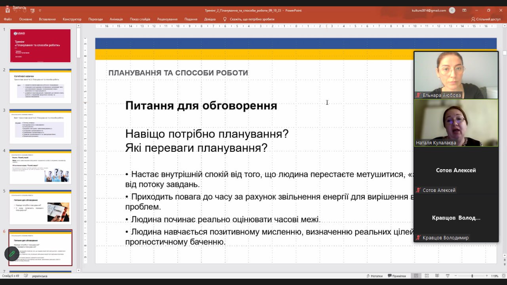Image resolution: width=507 pixels, height=285 pixels.
Task: Click the green pen annotation icon
Action: tap(12, 254)
